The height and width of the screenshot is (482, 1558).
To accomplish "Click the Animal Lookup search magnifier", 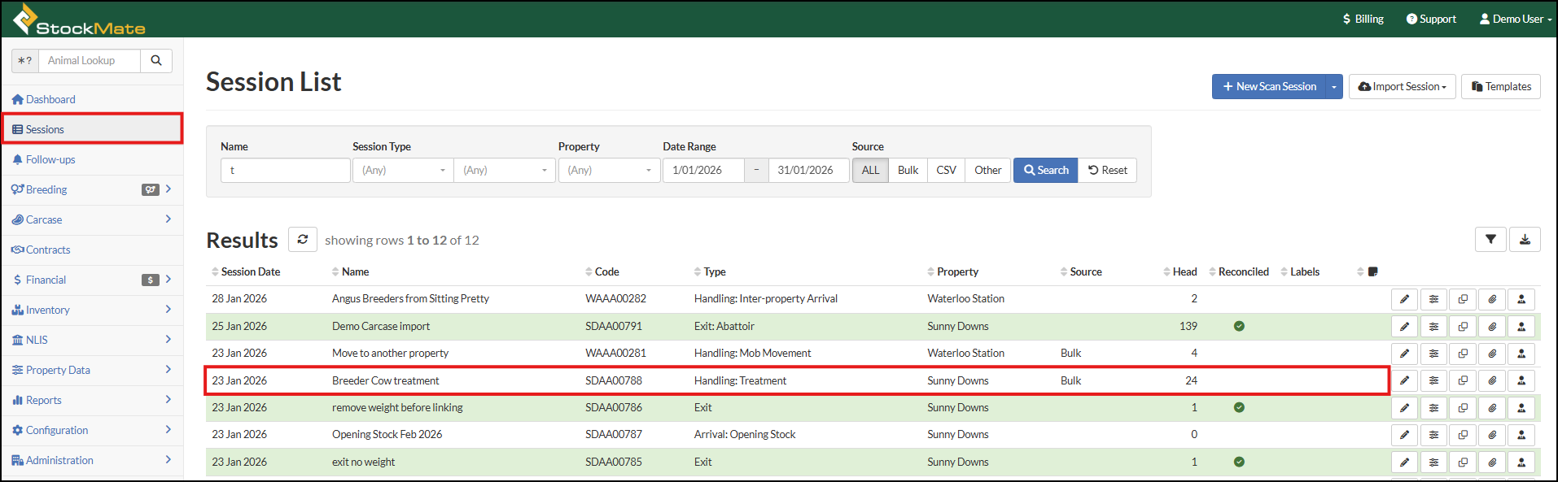I will pyautogui.click(x=156, y=60).
